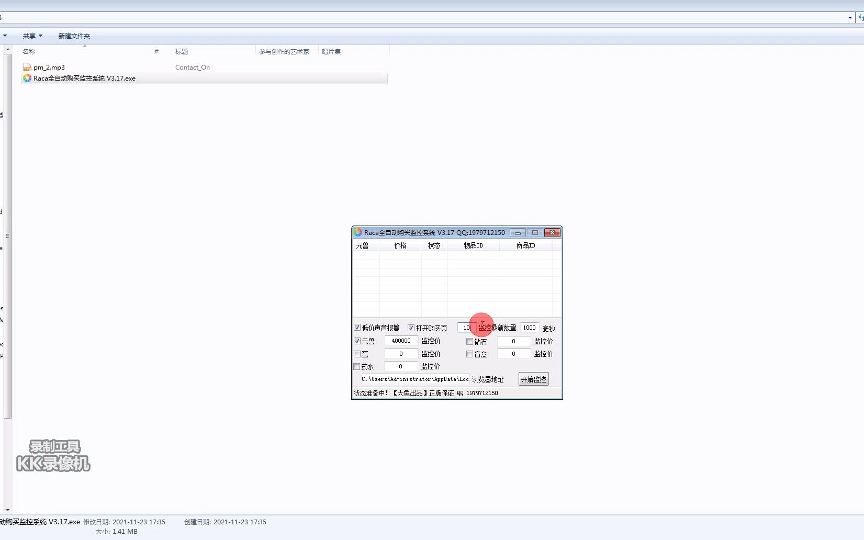
Task: Select the pm_2.mp3 file icon
Action: coord(27,67)
